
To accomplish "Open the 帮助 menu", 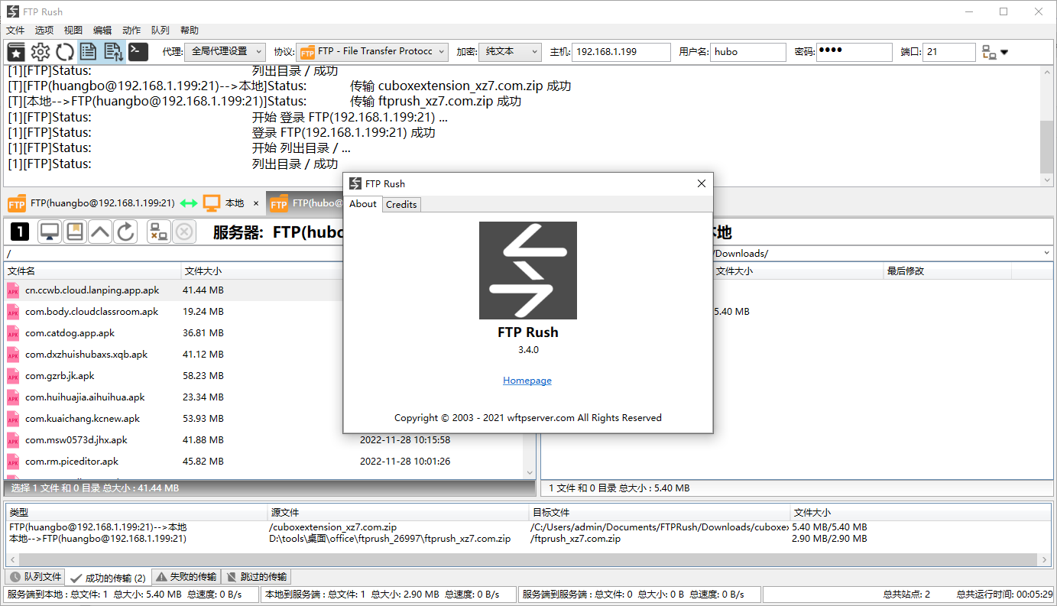I will click(190, 31).
